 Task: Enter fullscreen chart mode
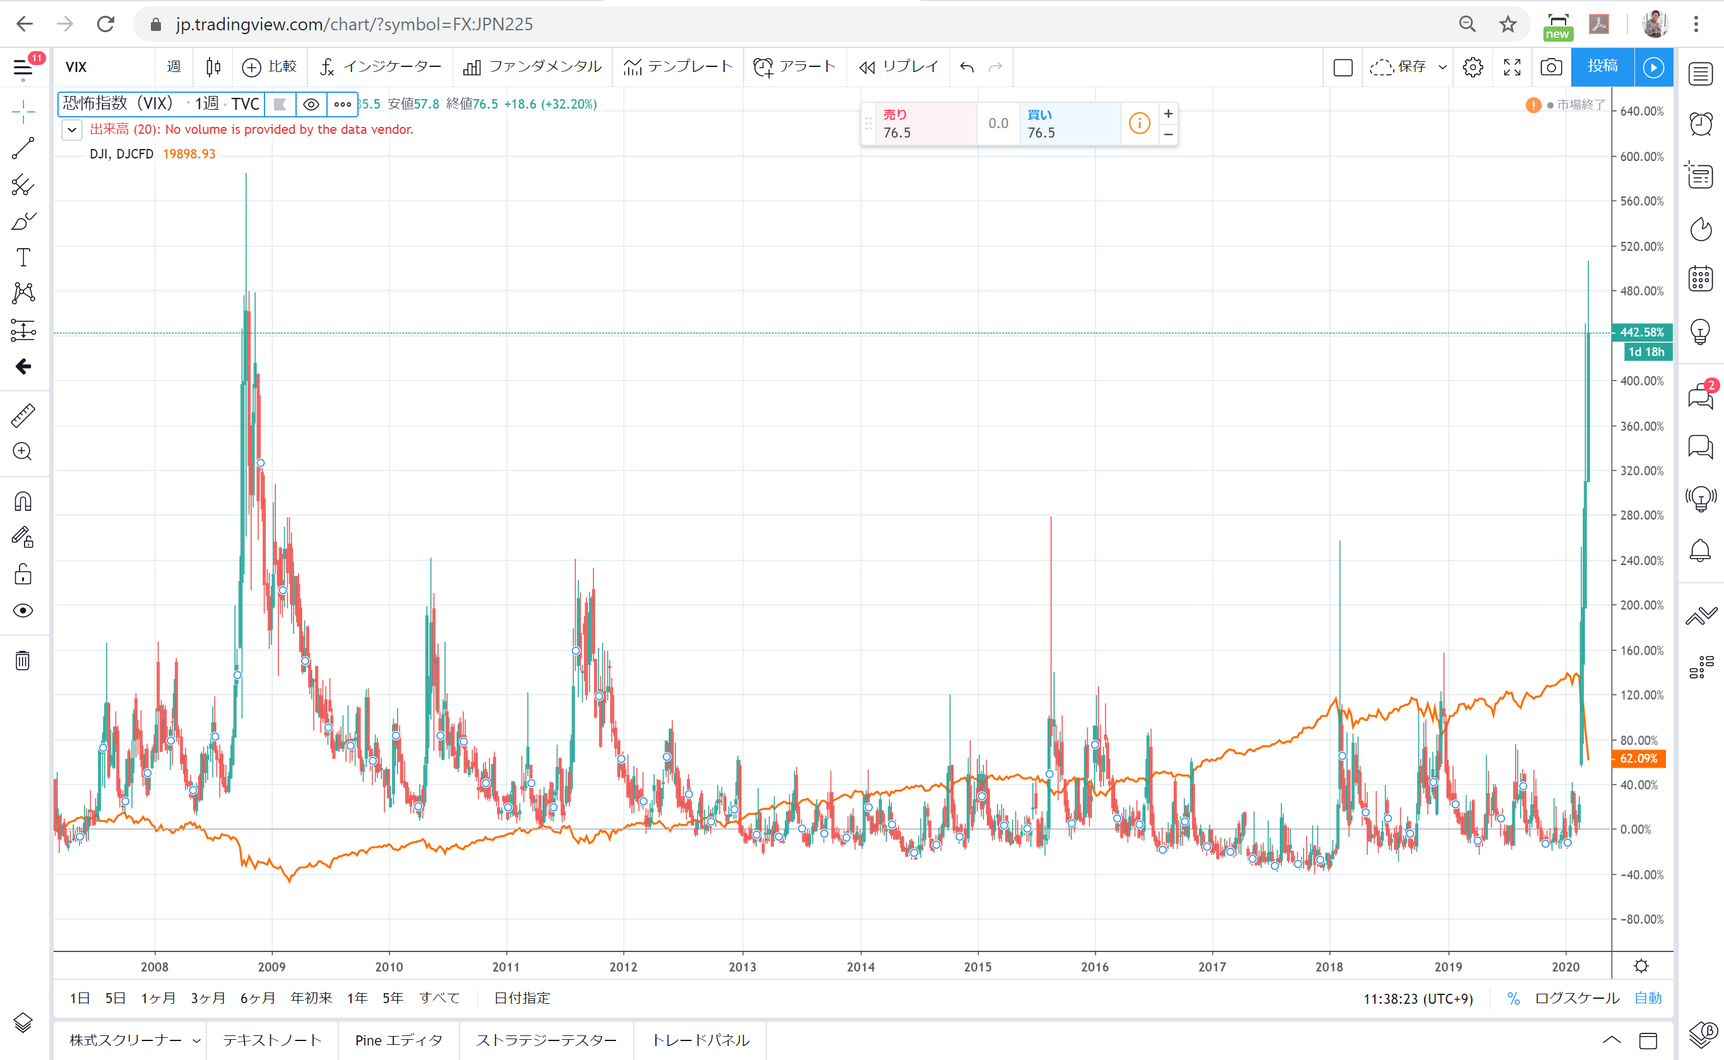(1513, 68)
